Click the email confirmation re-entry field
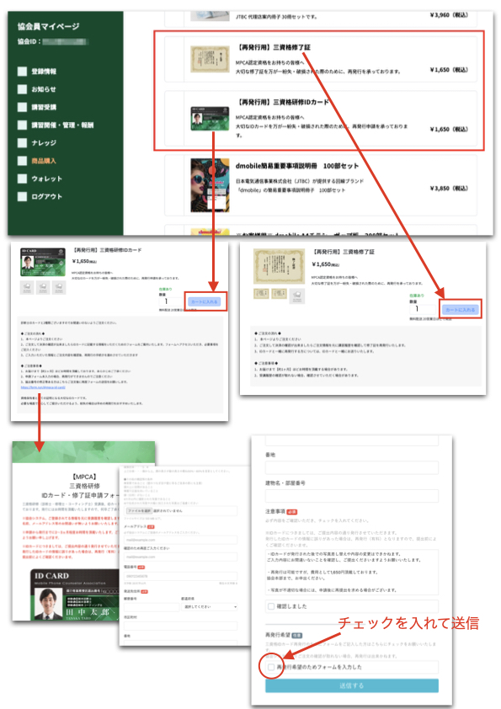The height and width of the screenshot is (709, 501). pos(180,557)
